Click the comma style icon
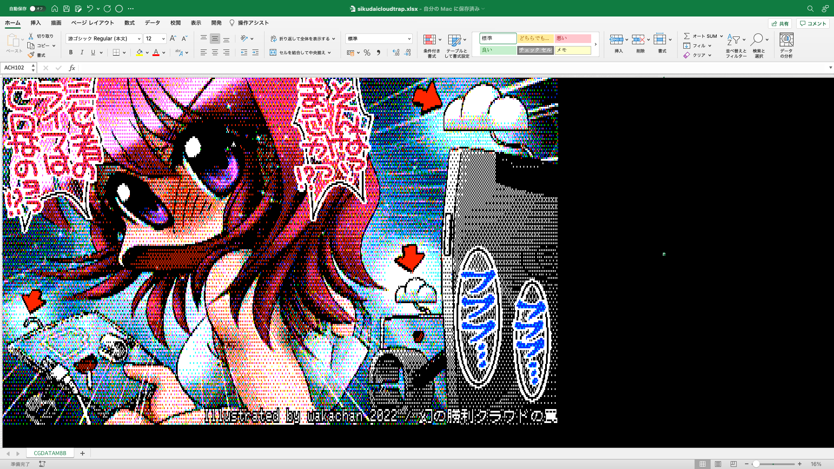834x469 pixels. click(x=378, y=53)
